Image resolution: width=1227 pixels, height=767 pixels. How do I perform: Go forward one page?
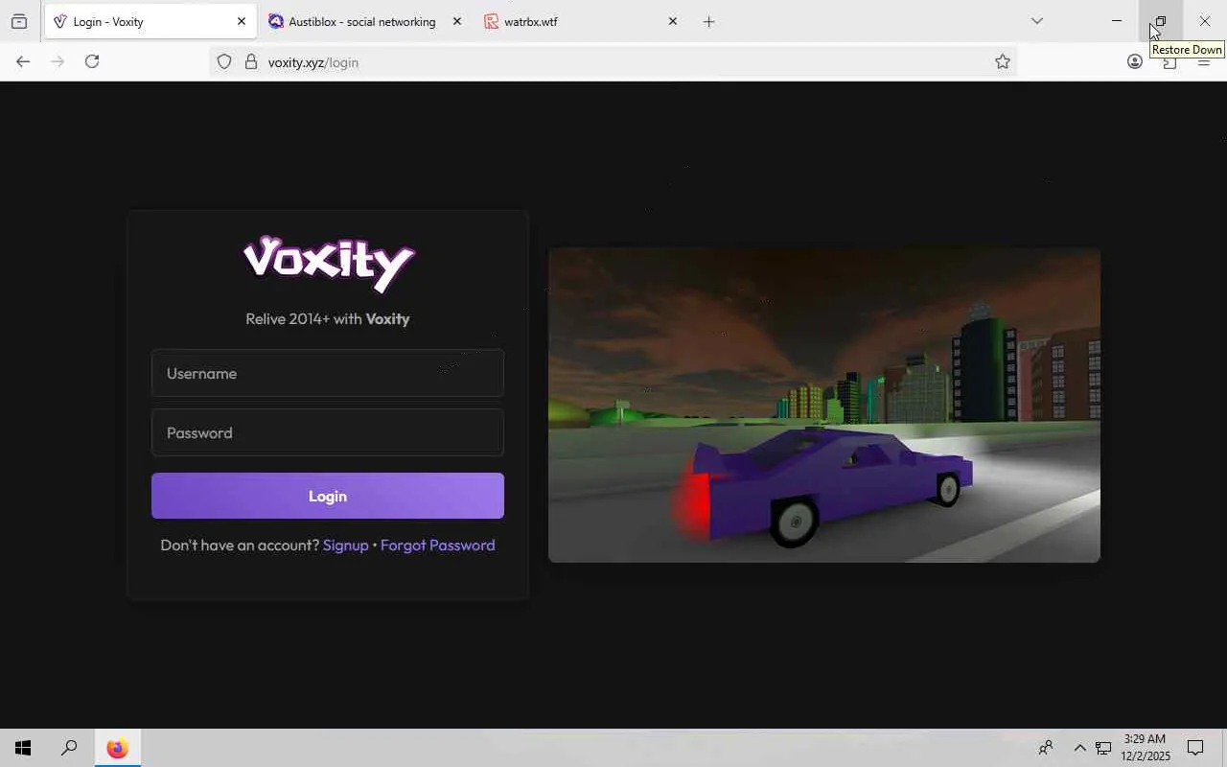tap(58, 61)
